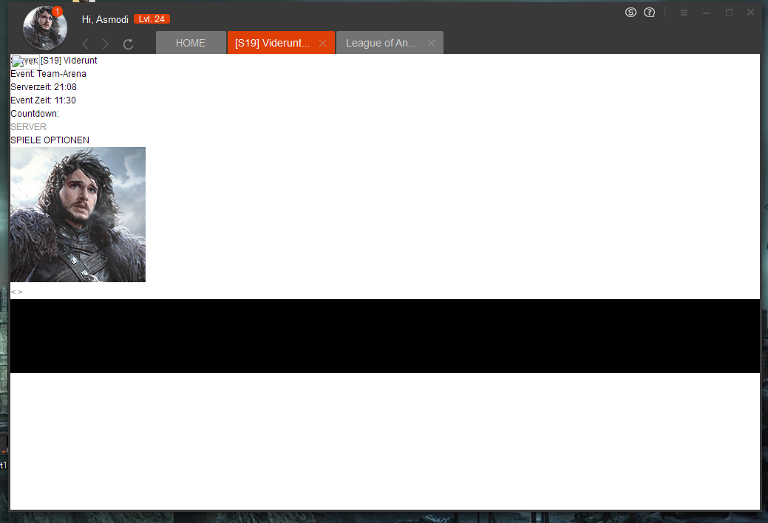Switch to the League of An... tab
Image resolution: width=768 pixels, height=523 pixels.
tap(381, 43)
